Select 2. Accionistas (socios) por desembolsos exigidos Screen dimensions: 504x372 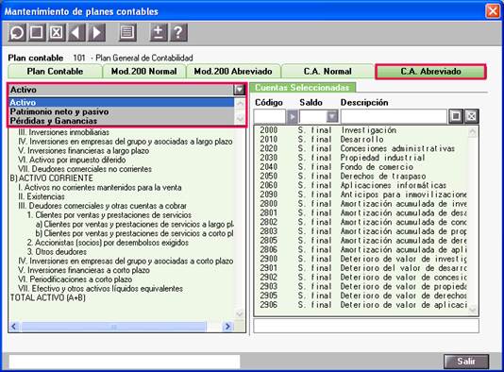(108, 243)
